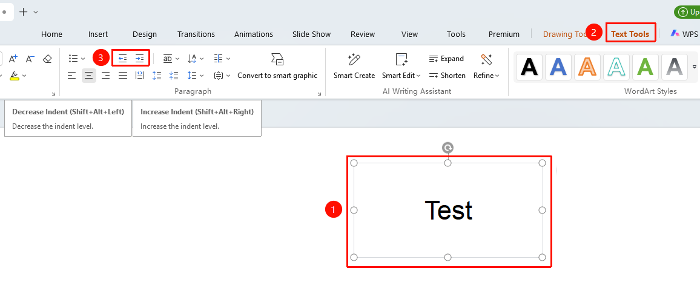Viewport: 700px width, 303px height.
Task: Click the Decrease Indent icon
Action: coord(122,59)
